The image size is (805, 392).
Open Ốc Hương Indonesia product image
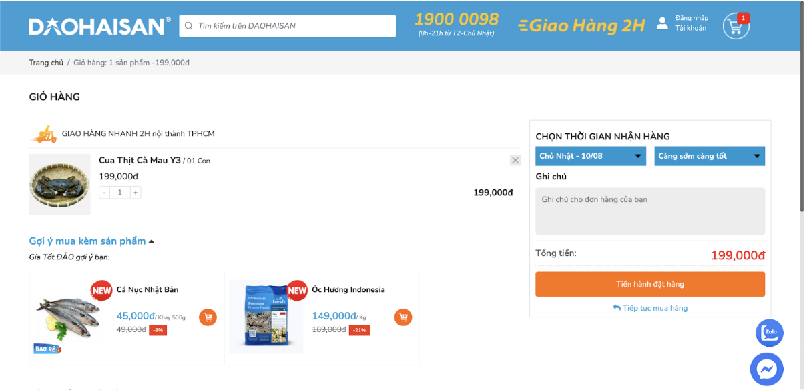tap(266, 317)
